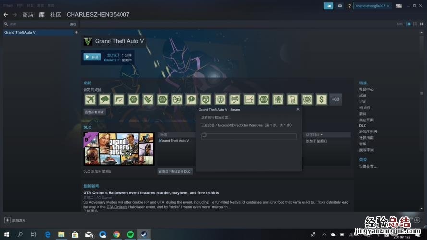Open the line chart achievement icon
This screenshot has height=240, width=427.
[x=249, y=99]
